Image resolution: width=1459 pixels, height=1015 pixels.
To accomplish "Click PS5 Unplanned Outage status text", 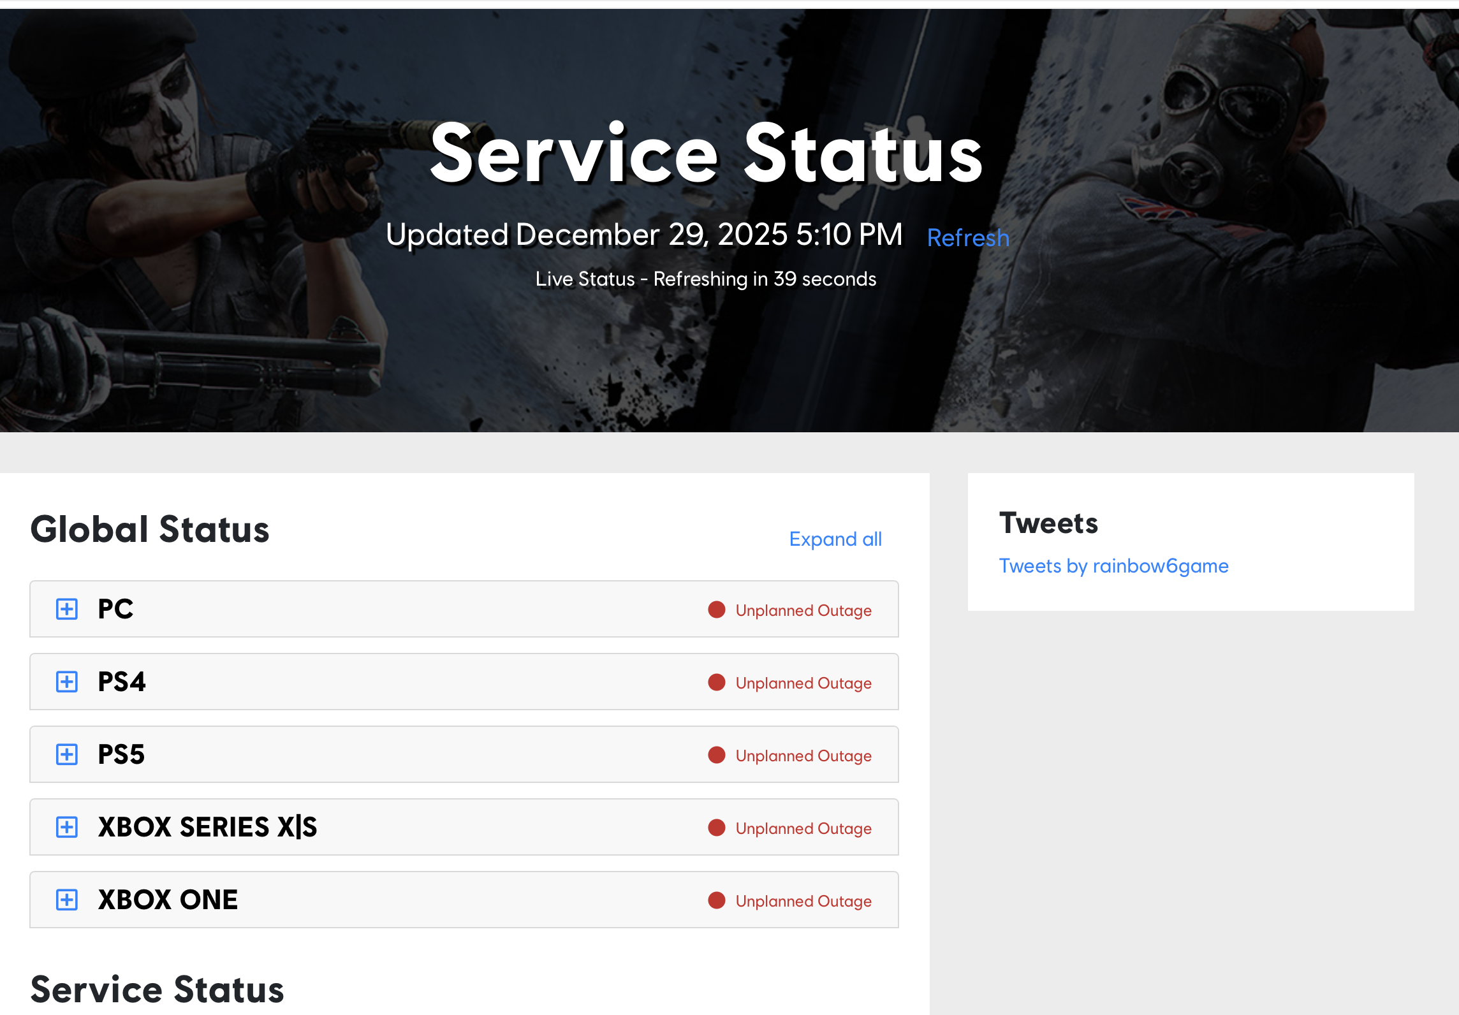I will [803, 756].
